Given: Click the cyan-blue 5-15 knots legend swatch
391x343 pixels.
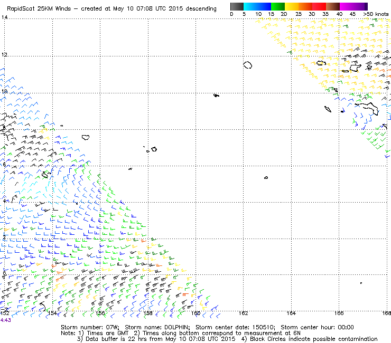Looking at the screenshot, I should pyautogui.click(x=257, y=6).
